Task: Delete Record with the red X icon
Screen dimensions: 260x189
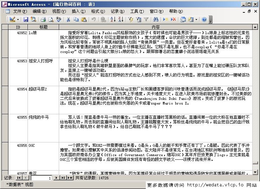Action: point(173,19)
